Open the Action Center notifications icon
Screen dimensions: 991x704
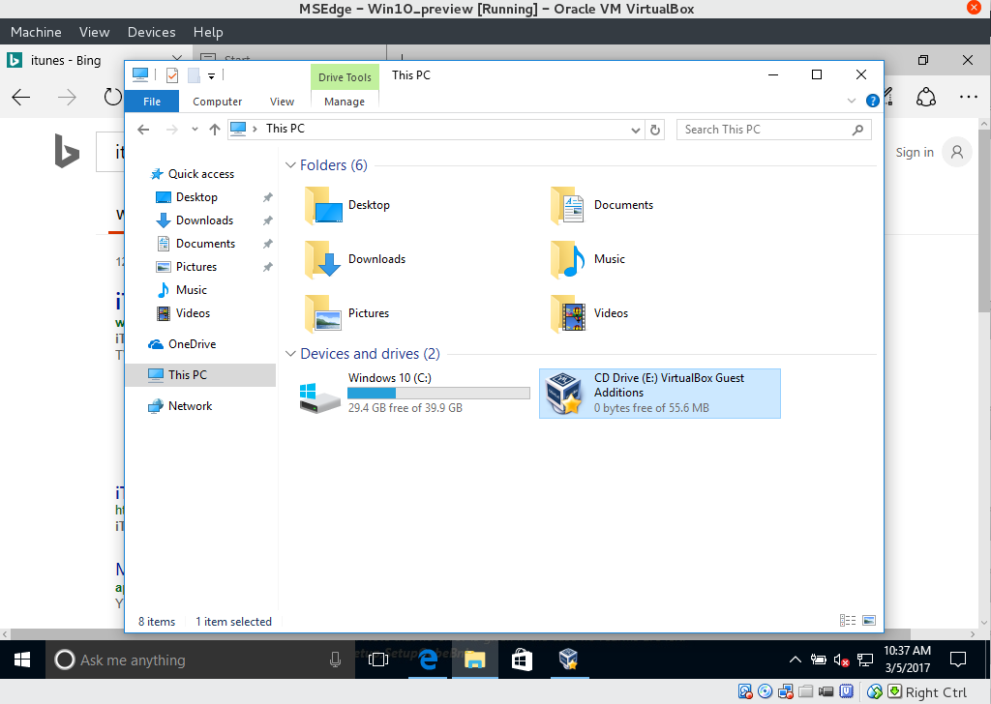click(x=958, y=660)
